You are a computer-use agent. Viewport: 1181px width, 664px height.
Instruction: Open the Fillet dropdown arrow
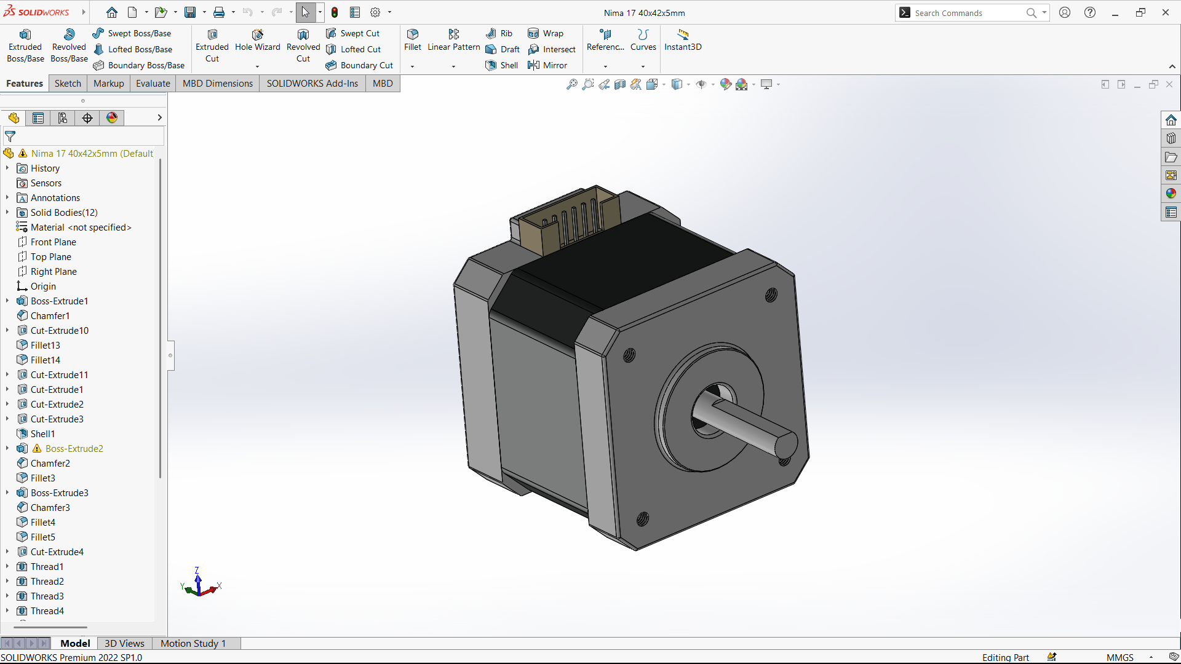pos(413,66)
